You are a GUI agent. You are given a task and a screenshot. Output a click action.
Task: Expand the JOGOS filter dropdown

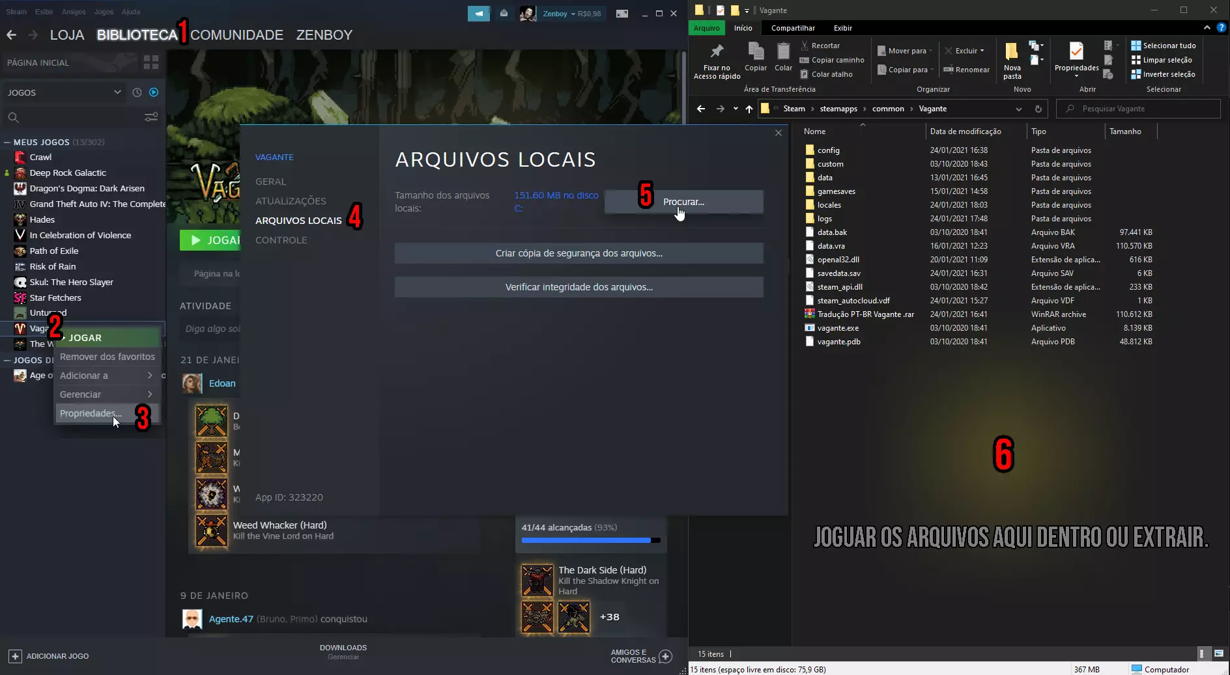pos(117,92)
